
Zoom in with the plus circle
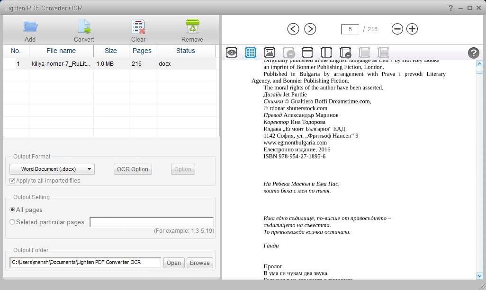pos(412,29)
